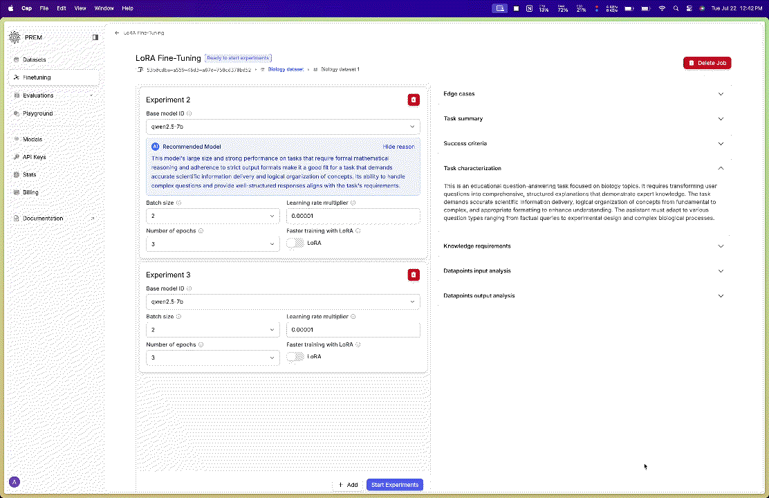This screenshot has height=498, width=769.
Task: Open Experiment 2 base model dropdown
Action: click(283, 127)
